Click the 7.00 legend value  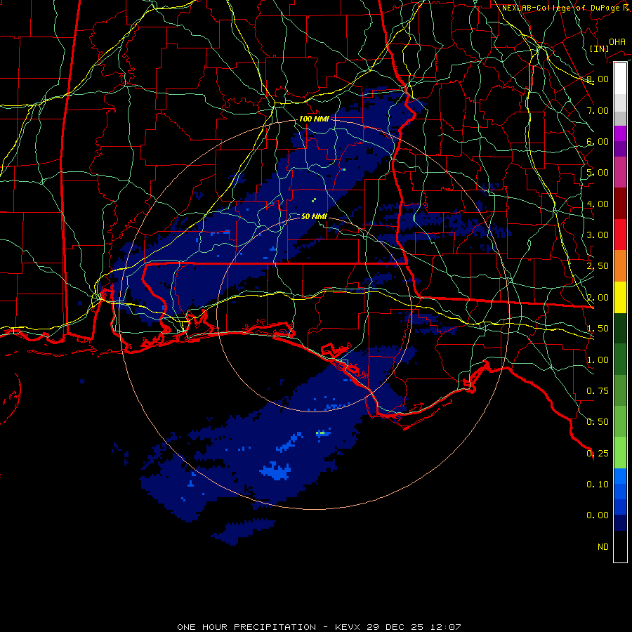(598, 110)
